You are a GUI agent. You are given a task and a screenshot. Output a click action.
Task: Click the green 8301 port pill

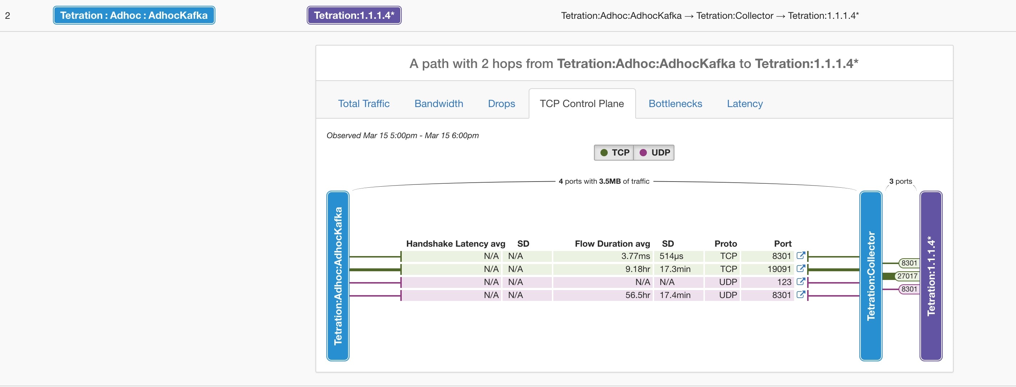(x=909, y=263)
